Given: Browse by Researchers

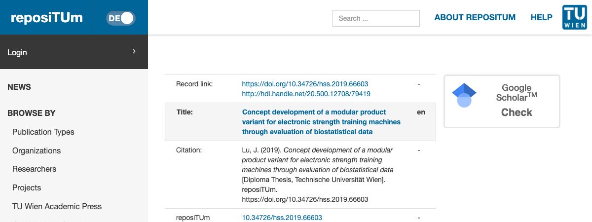Looking at the screenshot, I should click(35, 169).
